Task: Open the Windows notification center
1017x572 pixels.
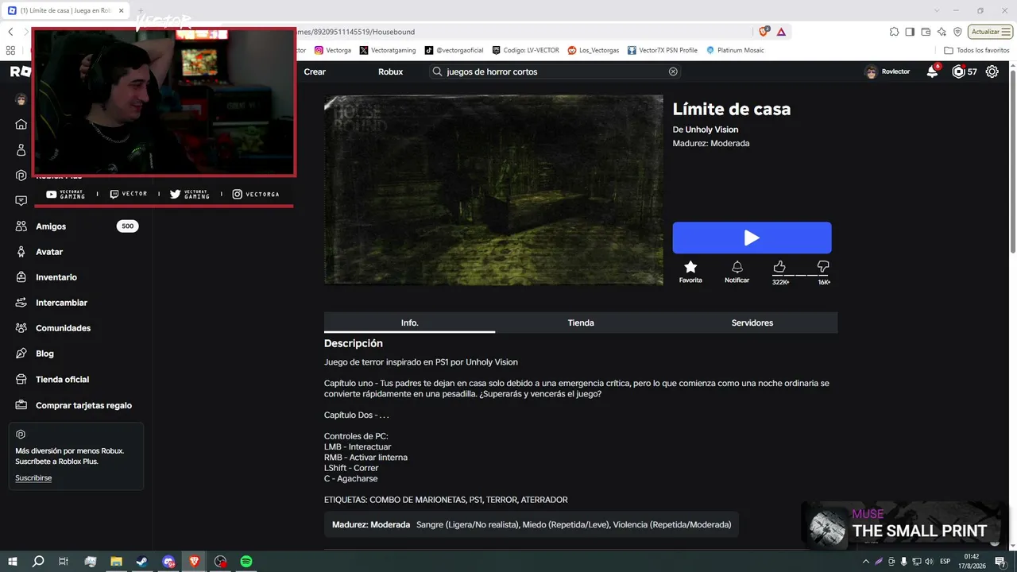Action: [x=1000, y=562]
